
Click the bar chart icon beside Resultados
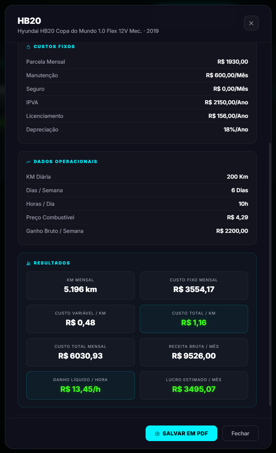(x=28, y=263)
